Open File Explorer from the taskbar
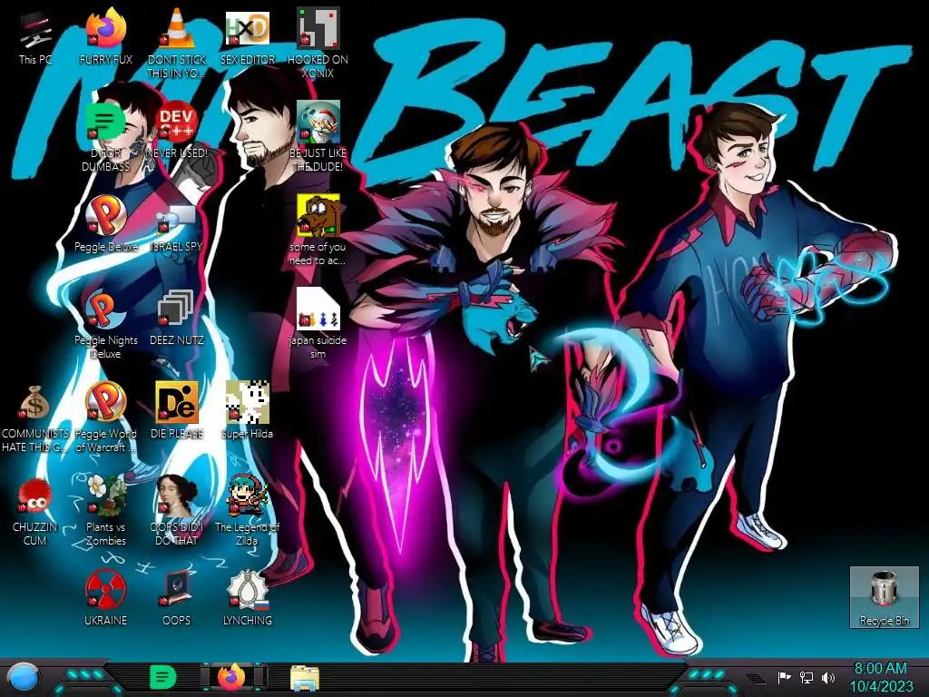Image resolution: width=929 pixels, height=697 pixels. (305, 677)
